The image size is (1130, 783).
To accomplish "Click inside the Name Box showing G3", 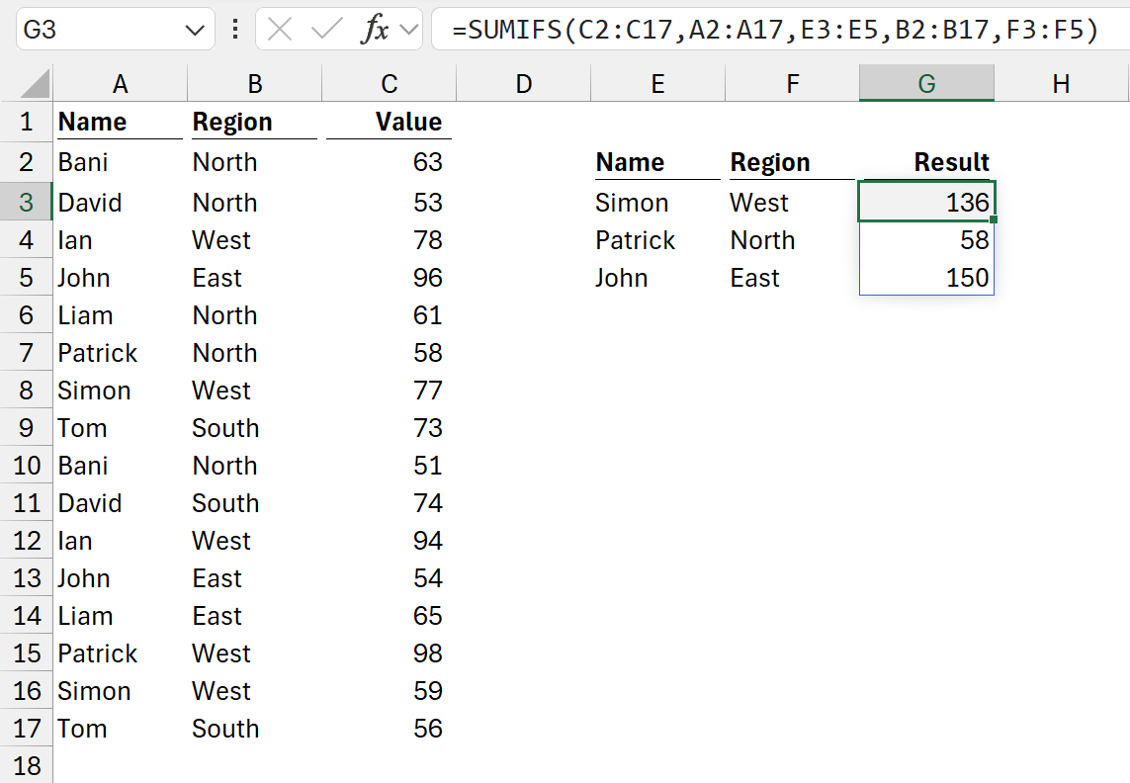I will [99, 31].
